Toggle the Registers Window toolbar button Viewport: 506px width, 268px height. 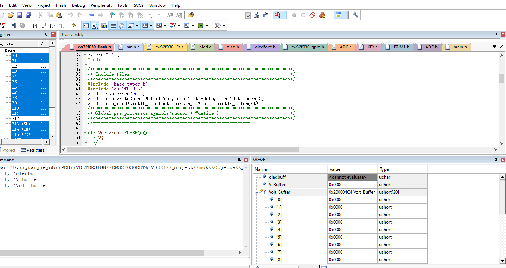[113, 26]
